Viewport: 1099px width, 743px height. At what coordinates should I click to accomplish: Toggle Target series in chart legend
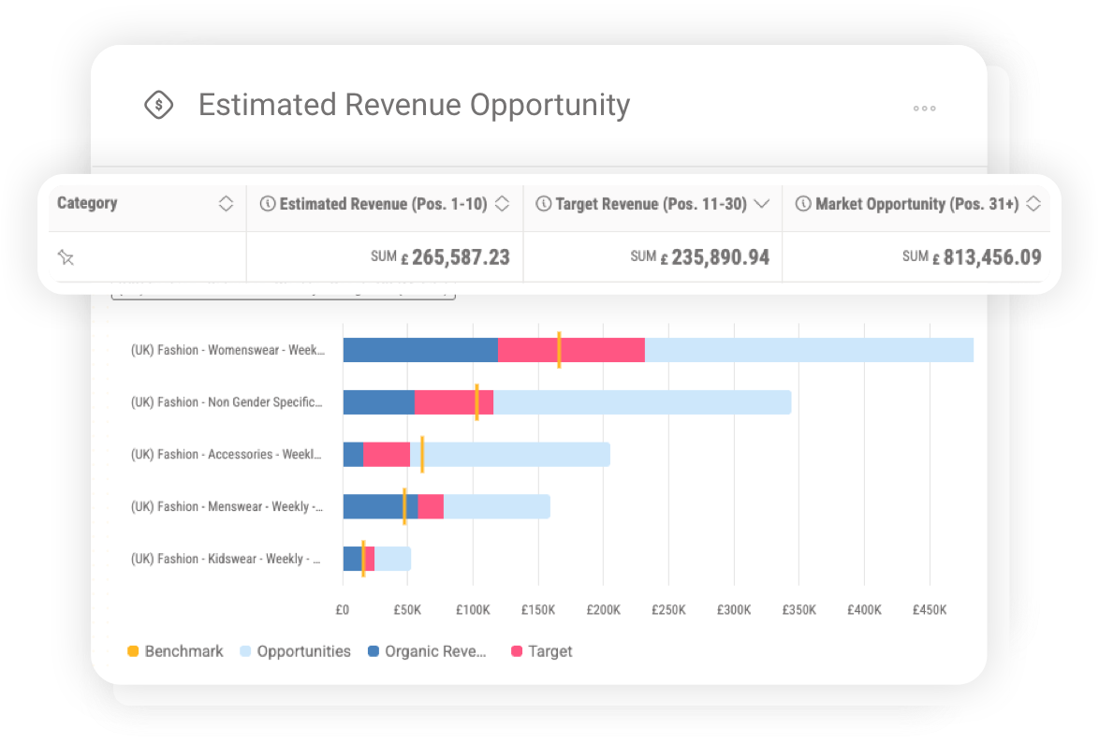541,651
